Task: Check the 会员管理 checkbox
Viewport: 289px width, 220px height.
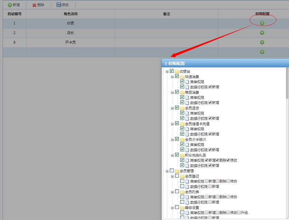Action: coord(172,171)
